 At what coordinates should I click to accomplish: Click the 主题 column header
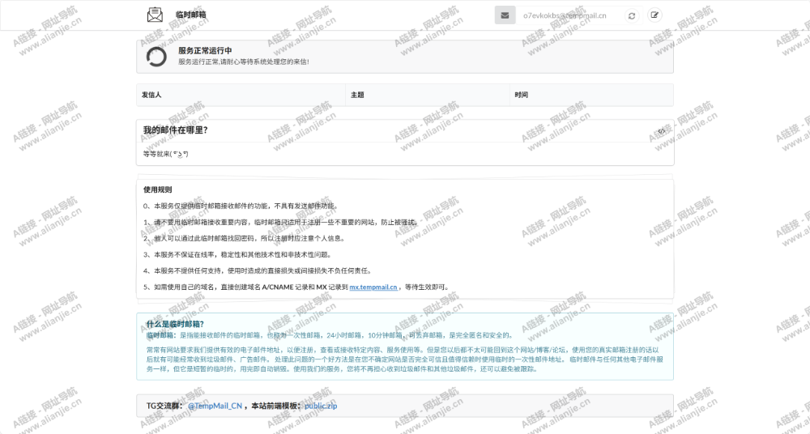point(357,95)
